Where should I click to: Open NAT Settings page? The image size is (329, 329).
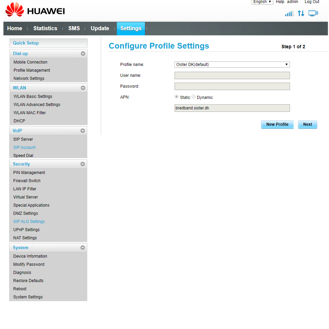(x=25, y=238)
